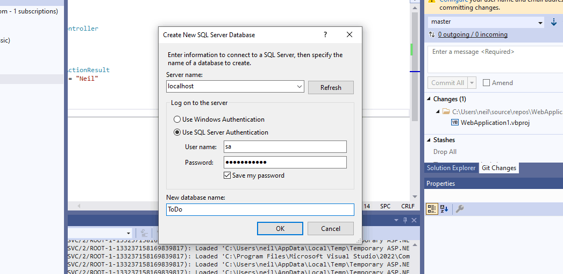The height and width of the screenshot is (274, 563).
Task: Open the Server name dropdown
Action: [300, 87]
